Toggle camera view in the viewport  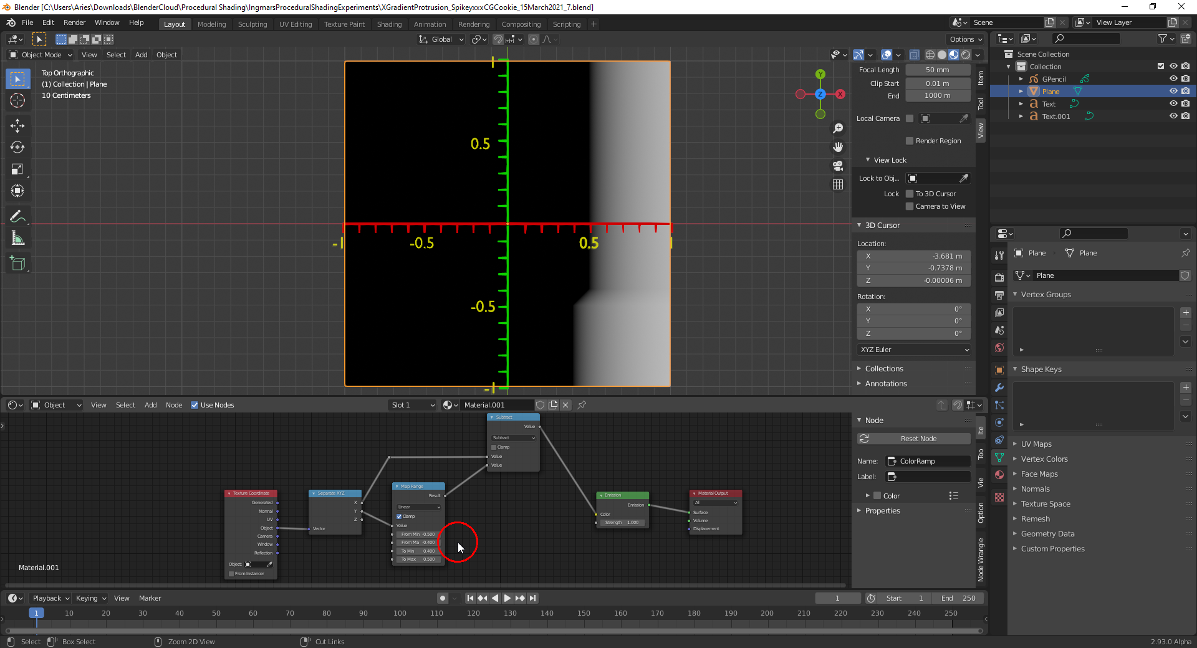838,166
